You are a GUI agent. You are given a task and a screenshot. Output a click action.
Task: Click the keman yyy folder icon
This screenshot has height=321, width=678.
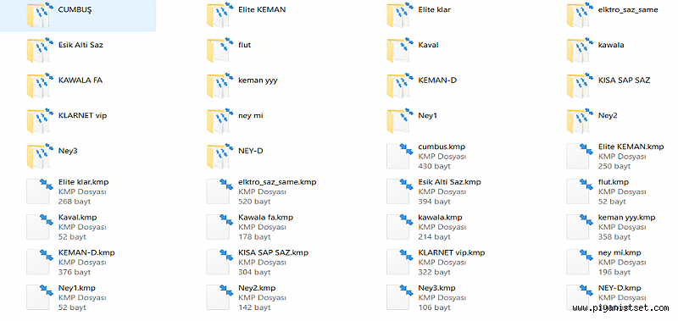[x=220, y=86]
